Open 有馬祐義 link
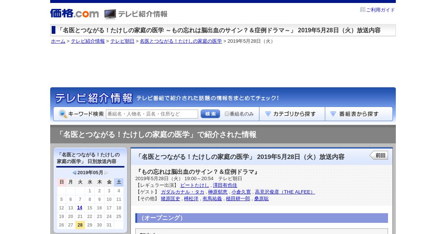This screenshot has width=446, height=234. coord(212,199)
